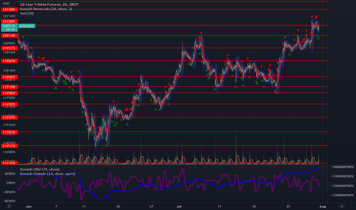This screenshot has width=356, height=210.
Task: Click the -40'00'0 oscillator axis value
Action: [x=9, y=192]
